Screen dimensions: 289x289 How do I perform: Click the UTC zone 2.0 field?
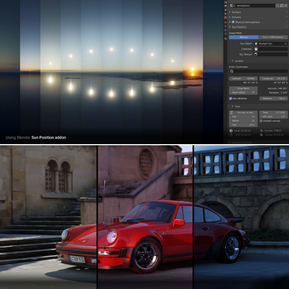coord(273,117)
